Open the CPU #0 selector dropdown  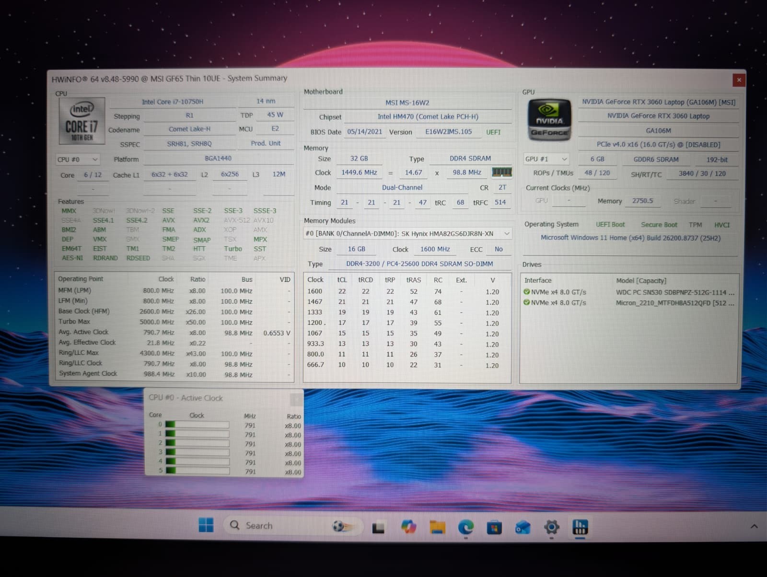pos(78,159)
